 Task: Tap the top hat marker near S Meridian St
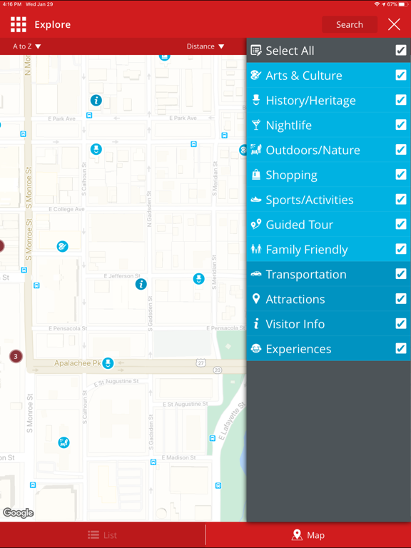tap(198, 279)
